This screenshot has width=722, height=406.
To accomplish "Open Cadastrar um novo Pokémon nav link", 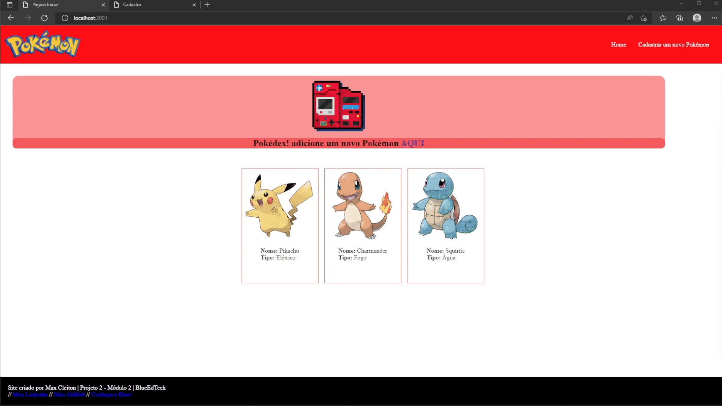I will pyautogui.click(x=673, y=44).
